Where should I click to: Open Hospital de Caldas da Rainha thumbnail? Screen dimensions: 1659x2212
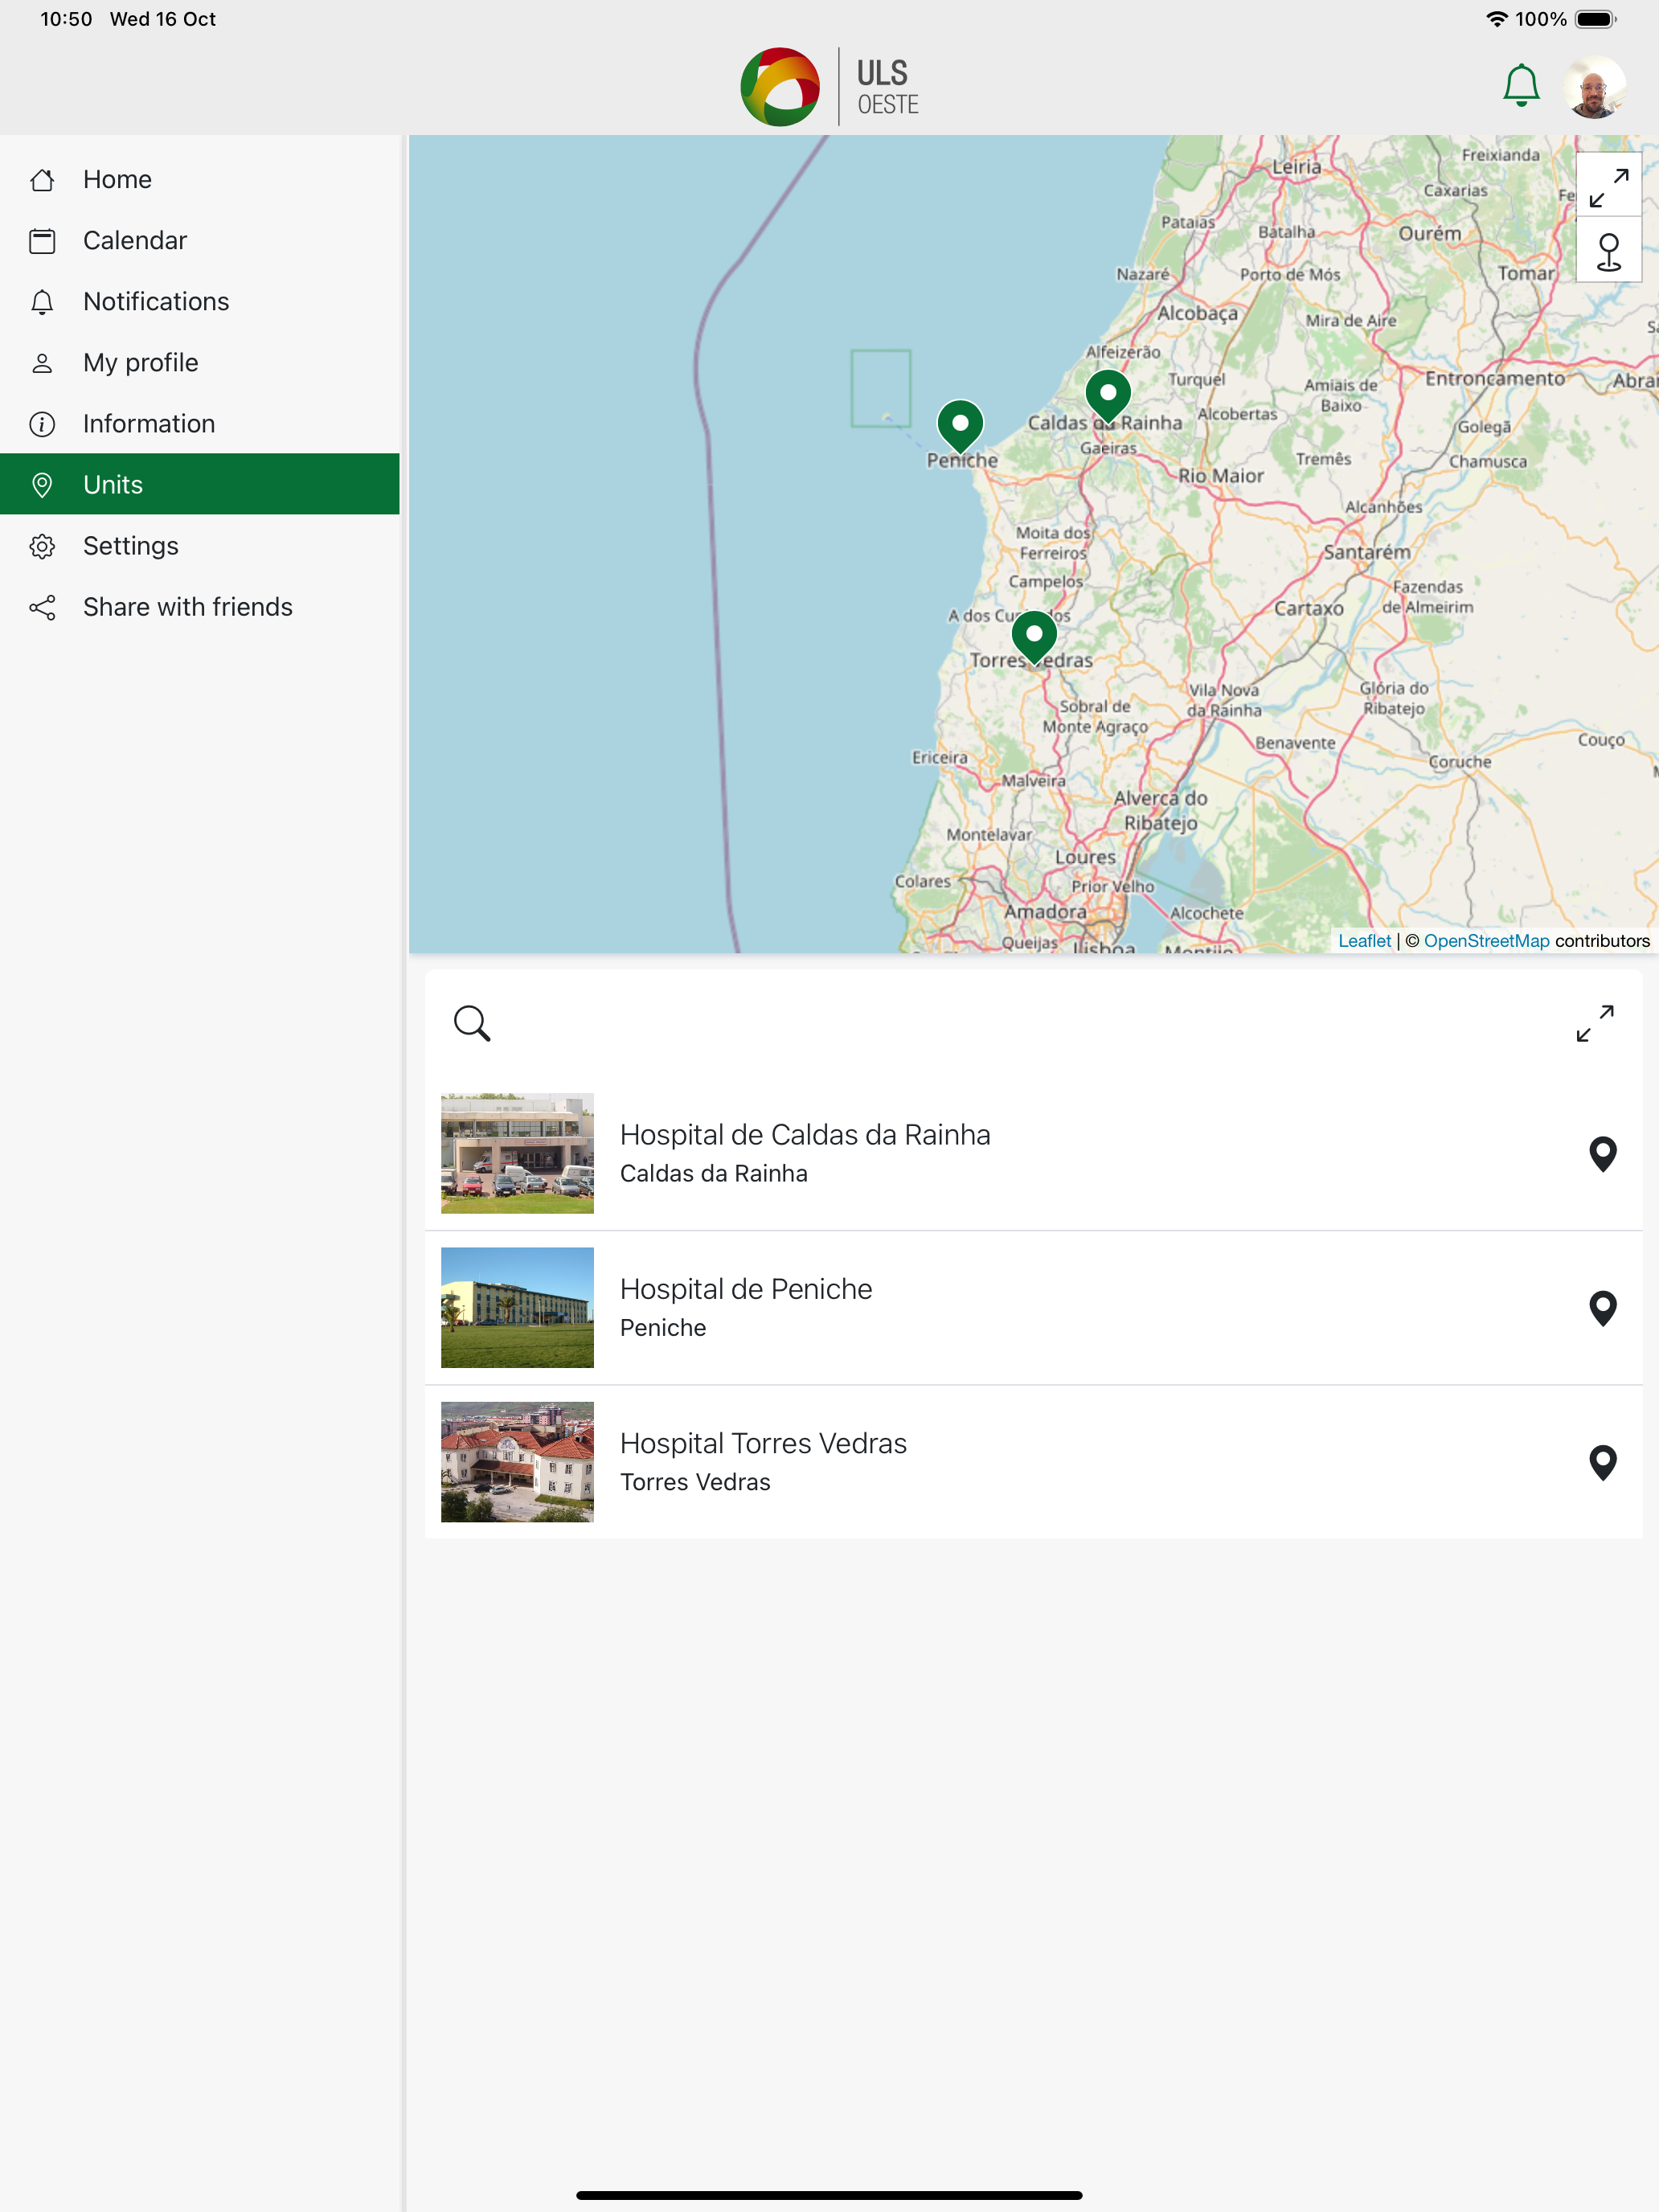517,1154
